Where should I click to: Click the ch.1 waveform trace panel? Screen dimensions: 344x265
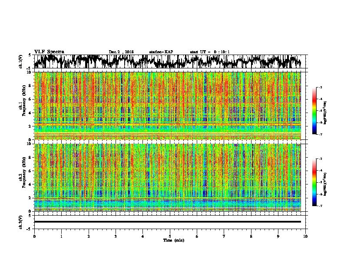pos(169,61)
